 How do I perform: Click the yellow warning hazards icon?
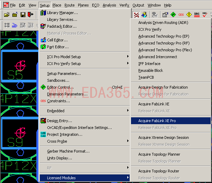[189, 15]
